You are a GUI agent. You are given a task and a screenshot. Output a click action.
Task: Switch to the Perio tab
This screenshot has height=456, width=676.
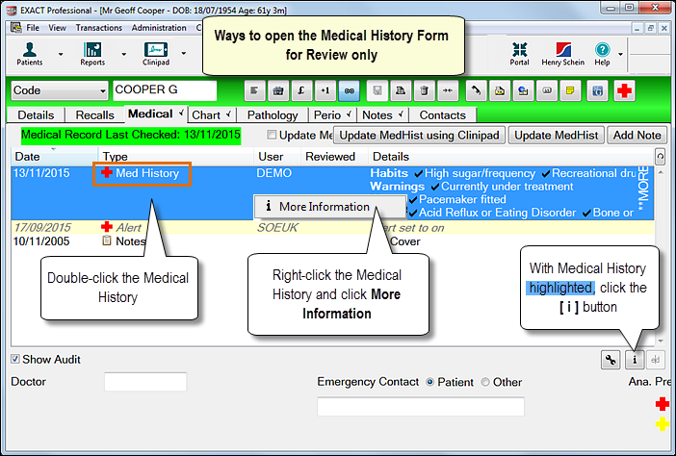pyautogui.click(x=331, y=115)
